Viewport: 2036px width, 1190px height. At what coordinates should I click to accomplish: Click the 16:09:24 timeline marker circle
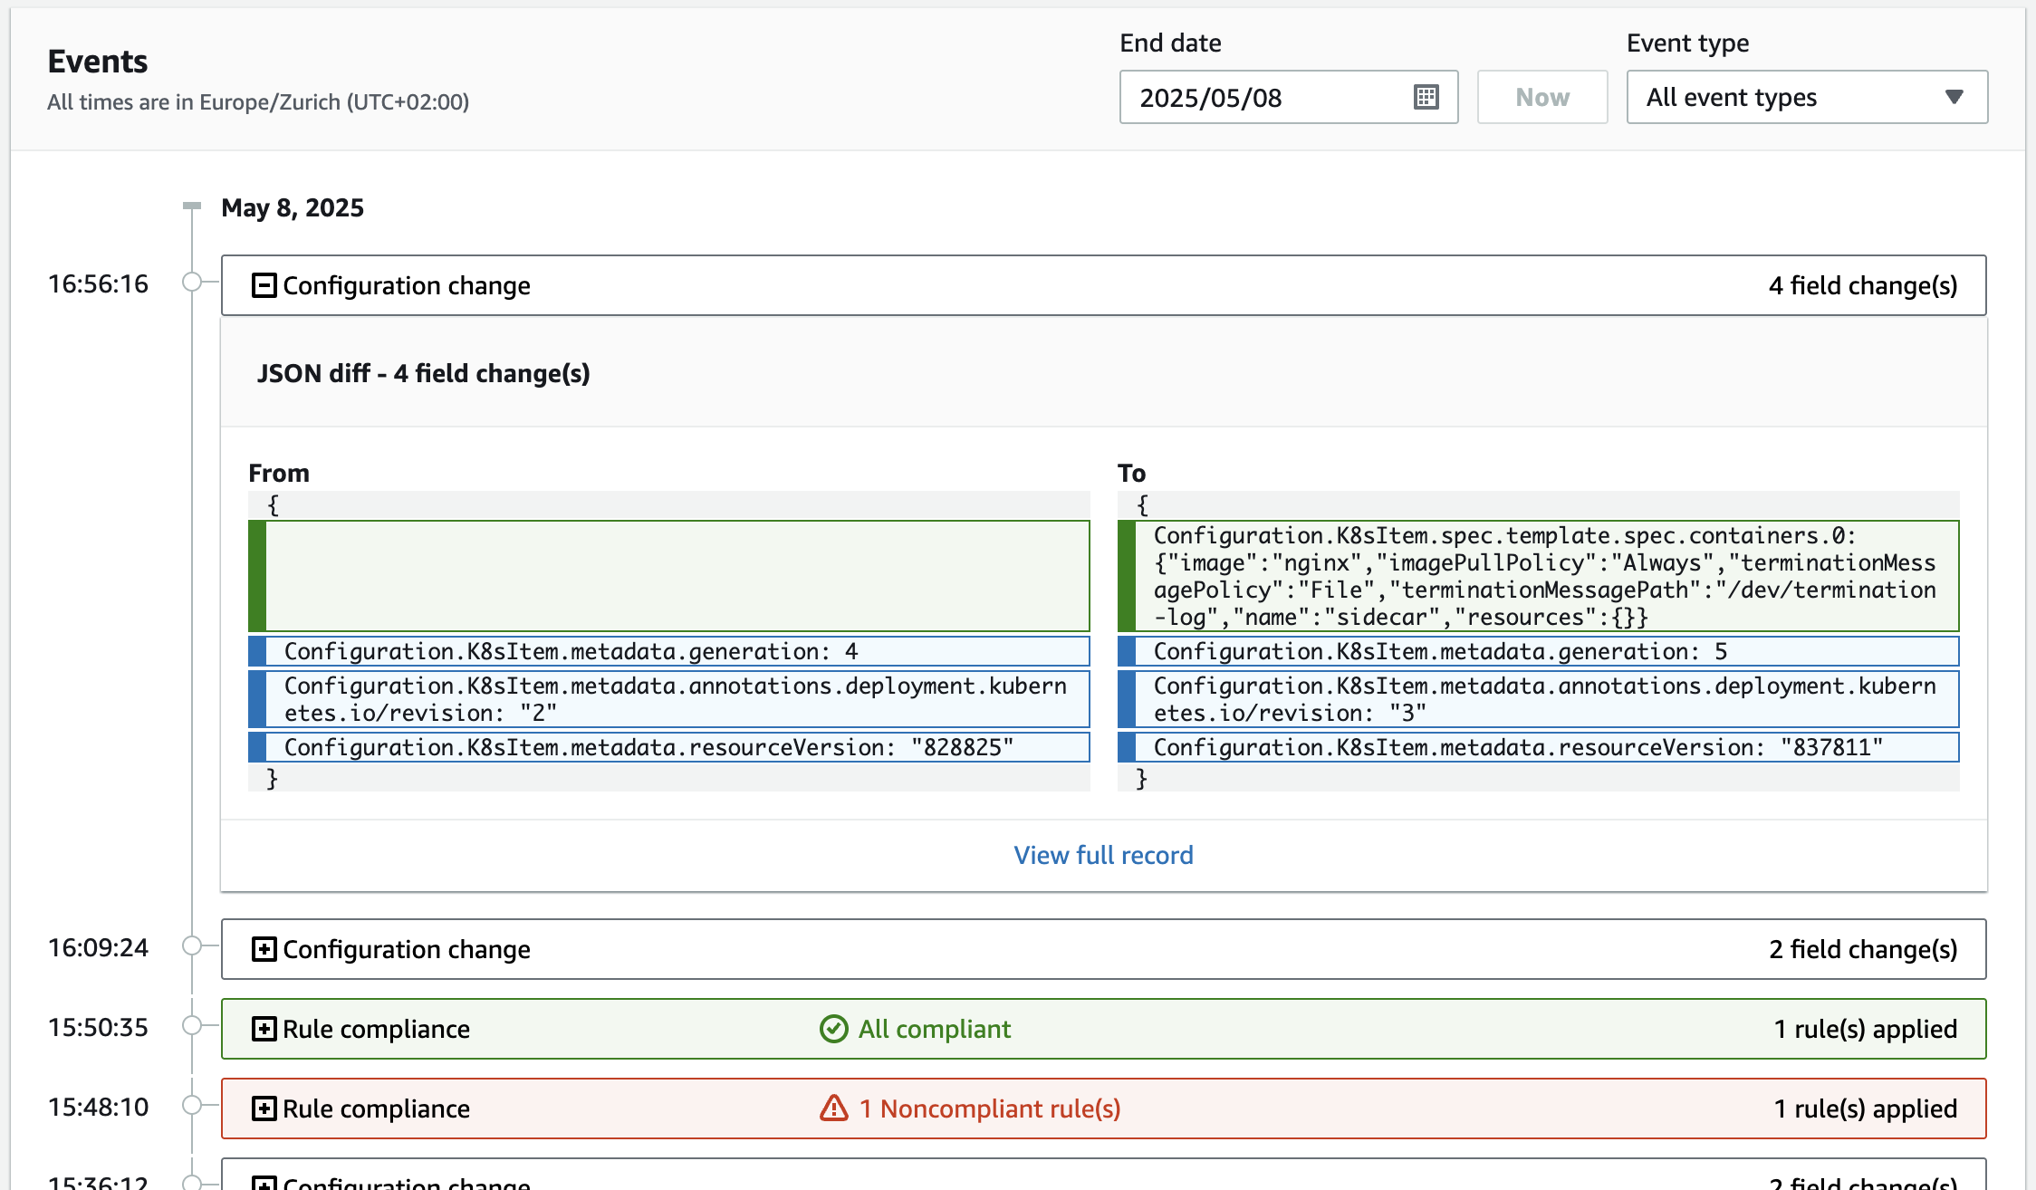tap(192, 945)
